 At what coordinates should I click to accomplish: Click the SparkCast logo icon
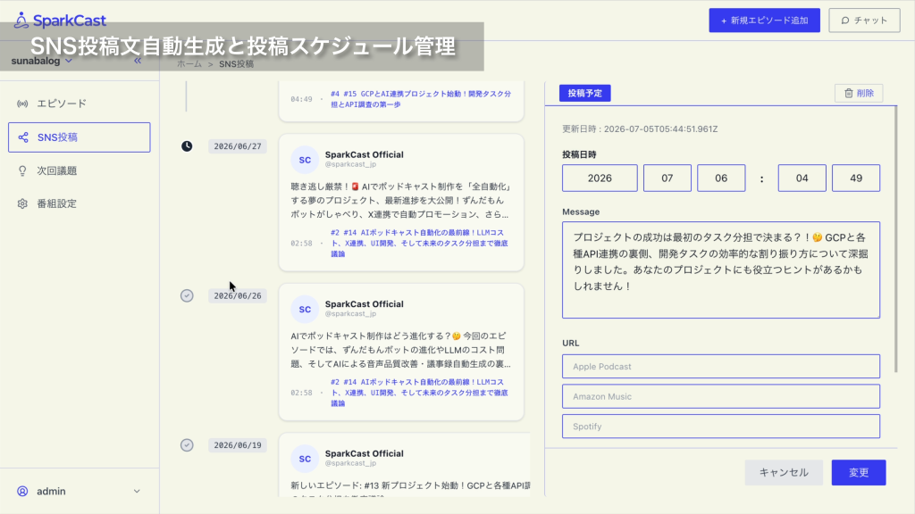pos(21,21)
